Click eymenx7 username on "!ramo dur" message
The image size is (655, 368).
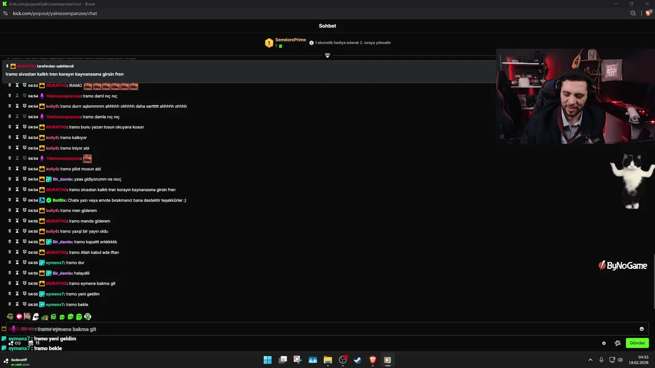[x=55, y=262]
